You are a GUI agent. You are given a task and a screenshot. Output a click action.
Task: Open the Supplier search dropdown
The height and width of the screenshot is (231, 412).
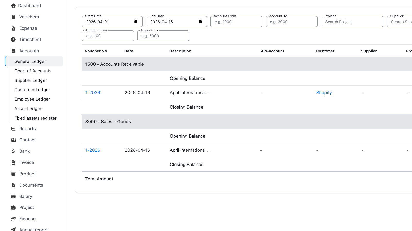click(399, 22)
